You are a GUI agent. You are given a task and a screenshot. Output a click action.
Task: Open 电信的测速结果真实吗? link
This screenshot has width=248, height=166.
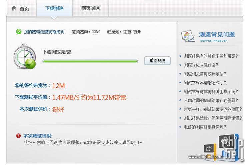coord(205,127)
